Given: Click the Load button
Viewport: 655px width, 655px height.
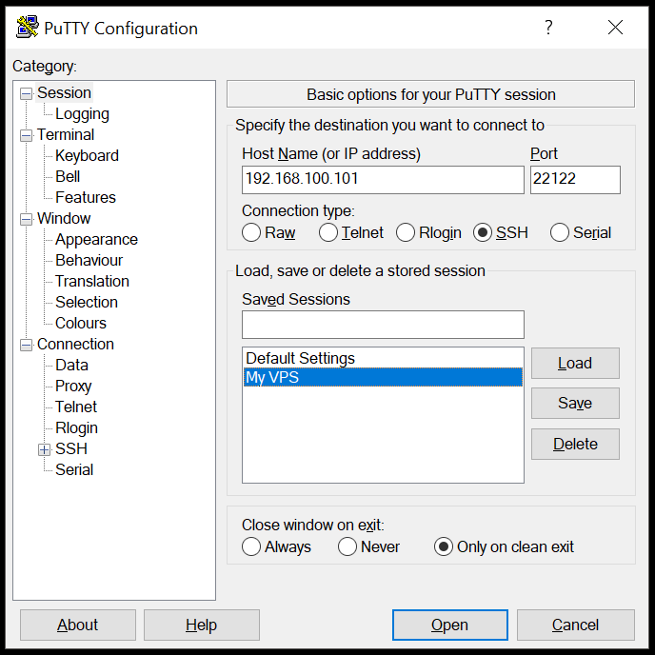Looking at the screenshot, I should pyautogui.click(x=575, y=363).
